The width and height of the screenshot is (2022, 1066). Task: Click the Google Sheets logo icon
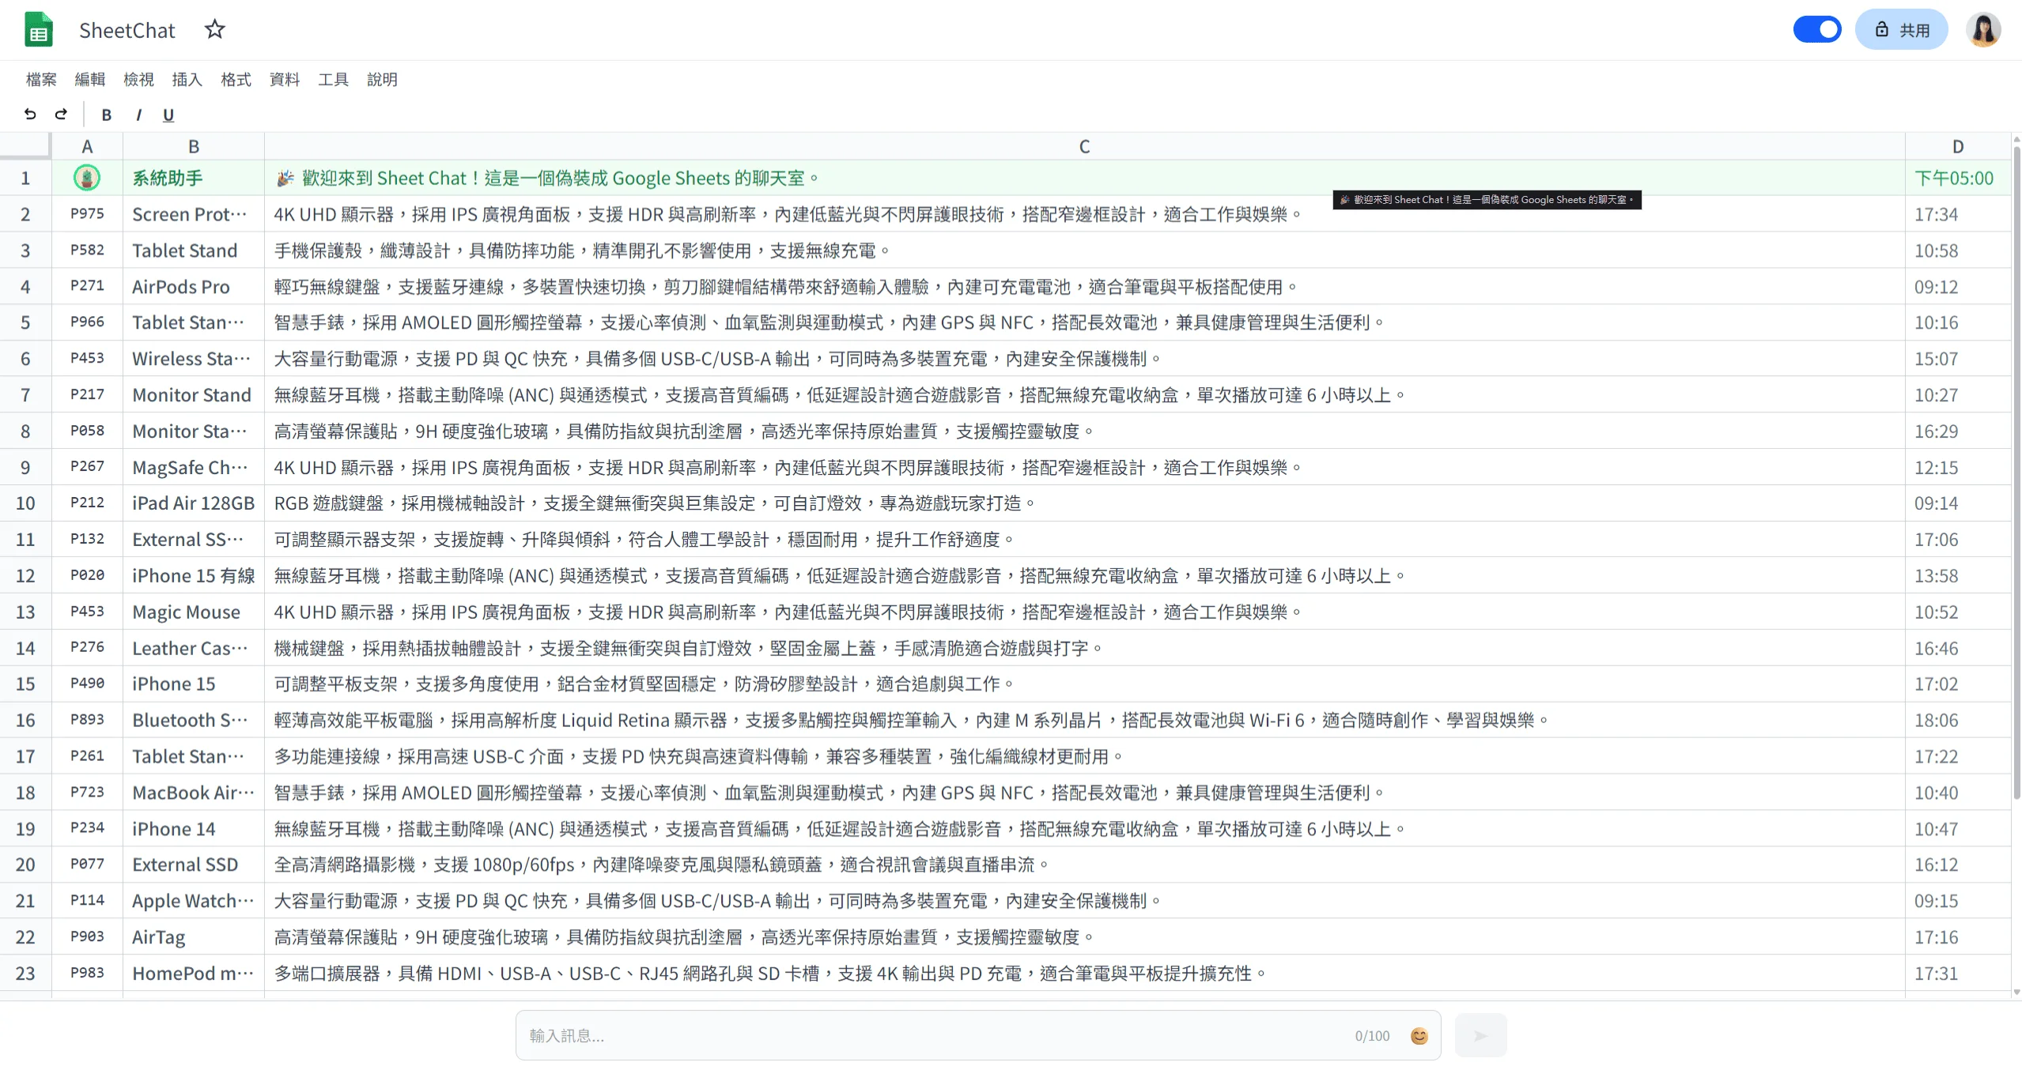(37, 29)
